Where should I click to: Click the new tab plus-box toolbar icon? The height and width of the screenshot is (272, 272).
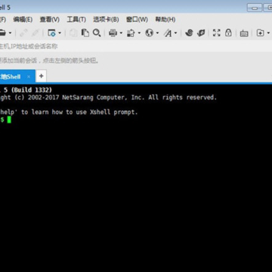[x=260, y=32]
